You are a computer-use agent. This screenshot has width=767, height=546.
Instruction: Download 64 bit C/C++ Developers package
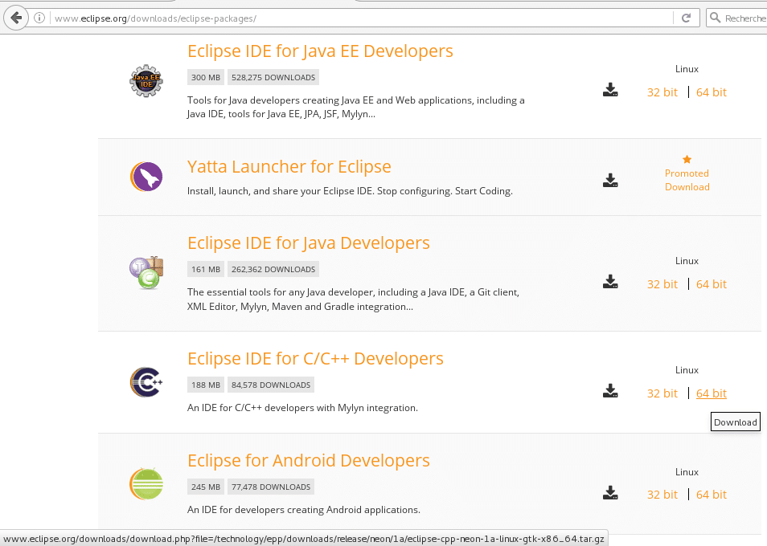712,393
